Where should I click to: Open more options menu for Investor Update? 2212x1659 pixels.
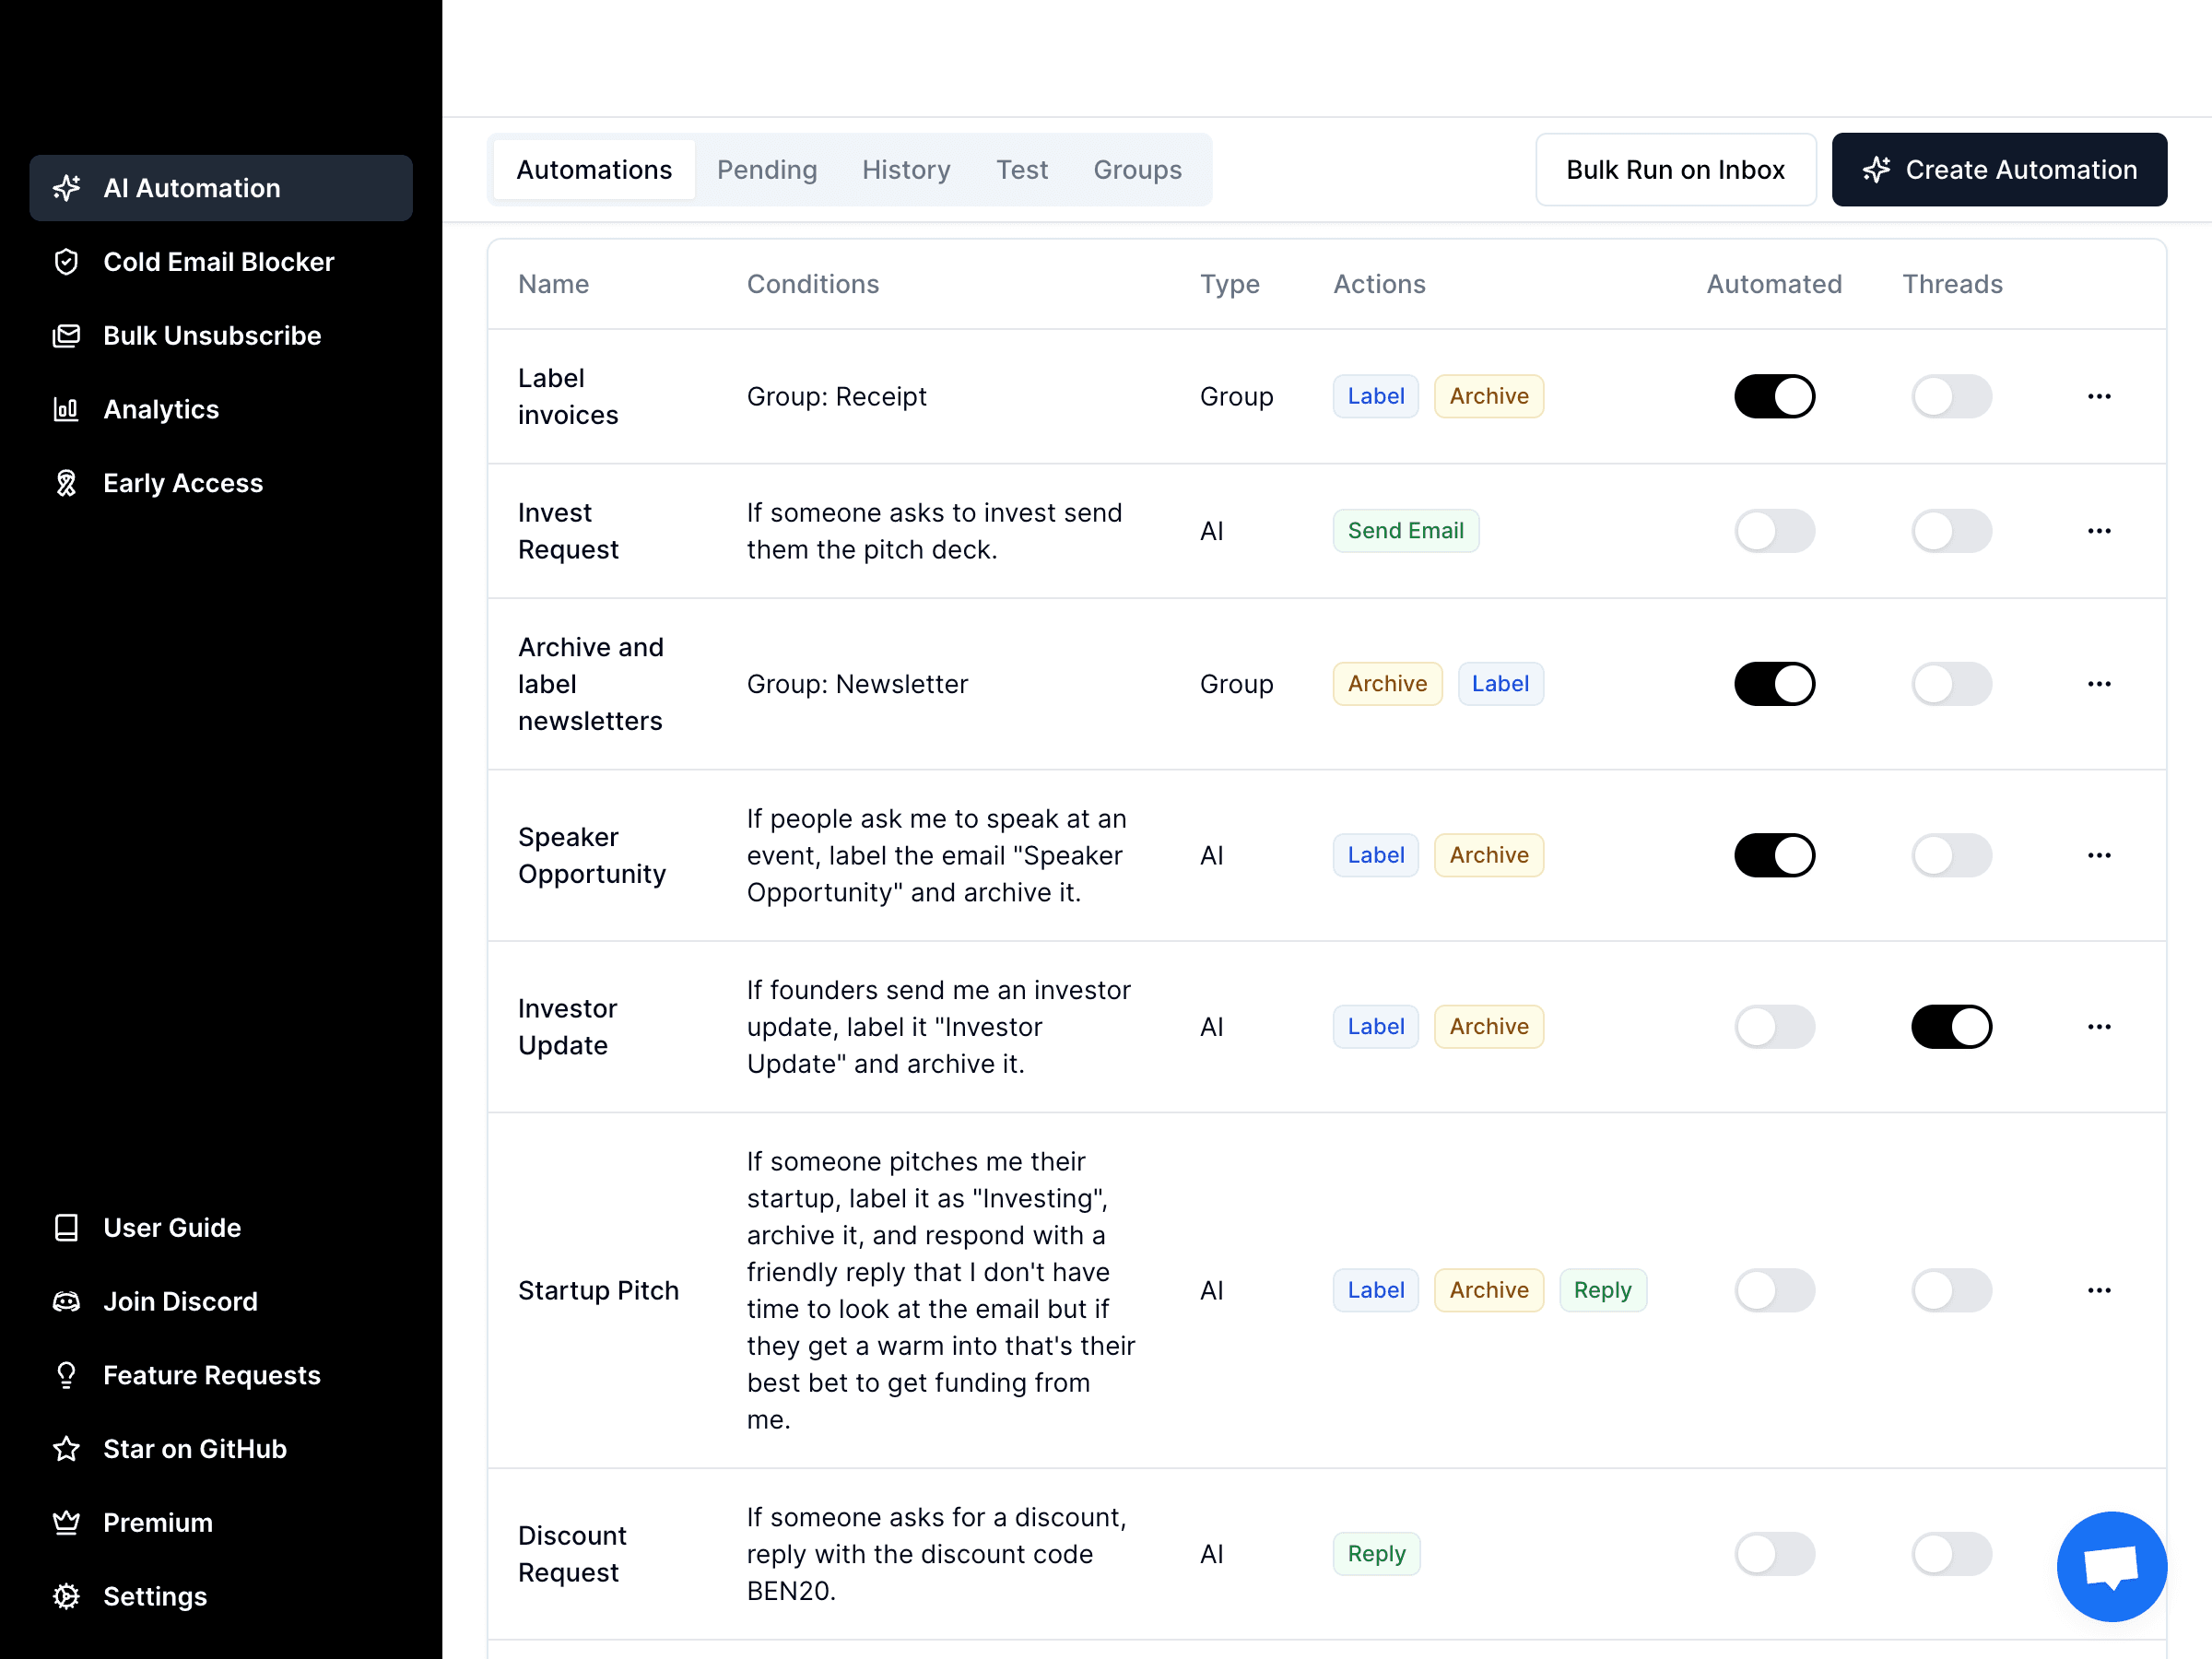pyautogui.click(x=2099, y=1027)
